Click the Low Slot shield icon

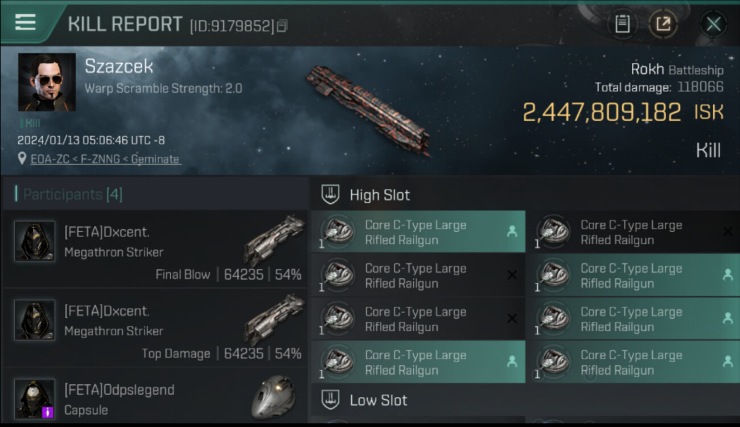(x=330, y=400)
